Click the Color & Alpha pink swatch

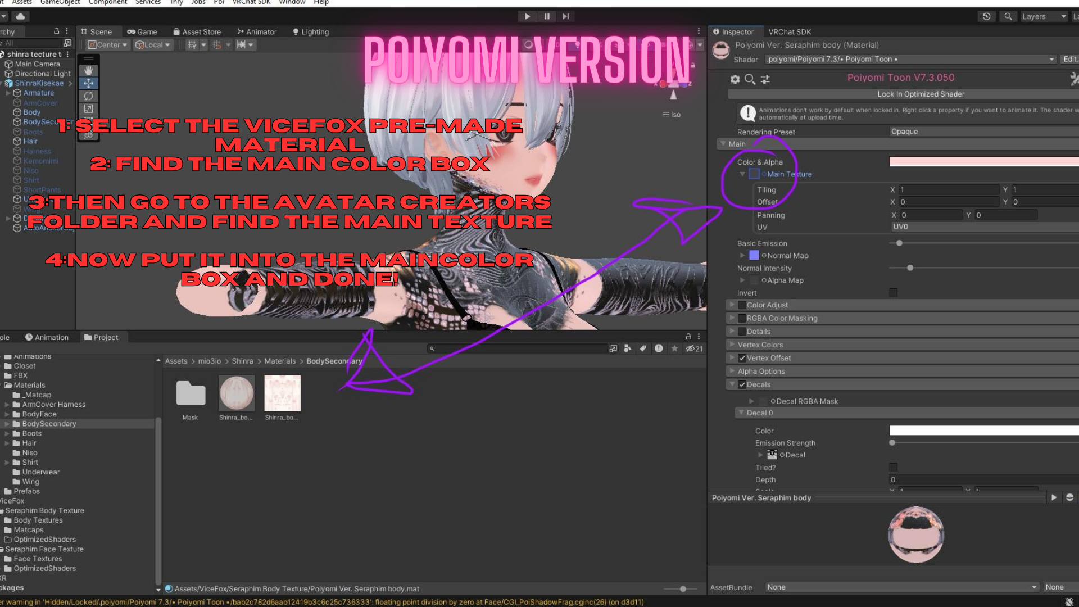(983, 162)
